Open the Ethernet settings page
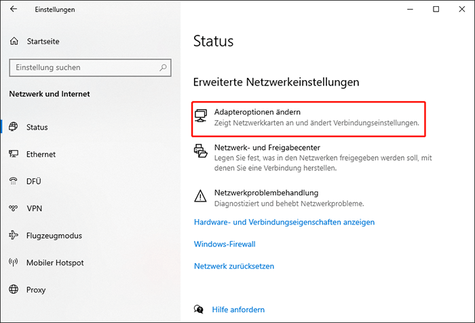This screenshot has height=323, width=475. pyautogui.click(x=41, y=154)
